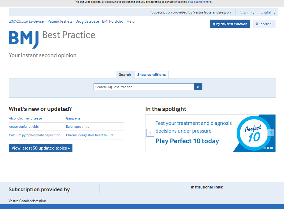Open the Help link
The image size is (284, 209).
pos(131,21)
